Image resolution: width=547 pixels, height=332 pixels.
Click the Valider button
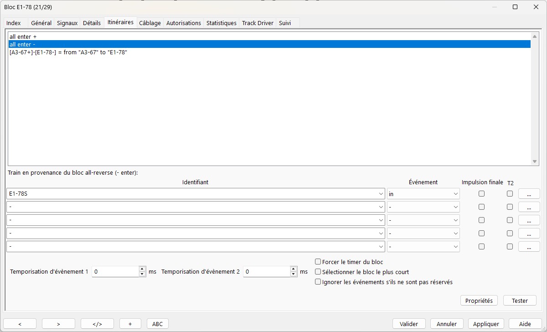coord(409,324)
